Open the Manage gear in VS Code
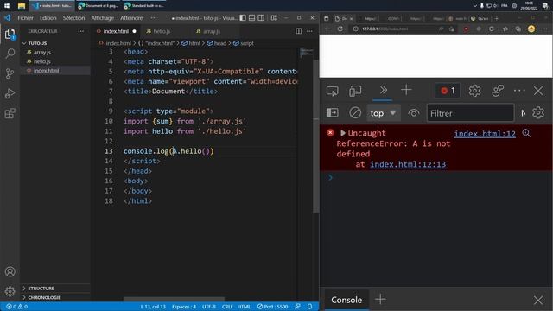 (10, 291)
